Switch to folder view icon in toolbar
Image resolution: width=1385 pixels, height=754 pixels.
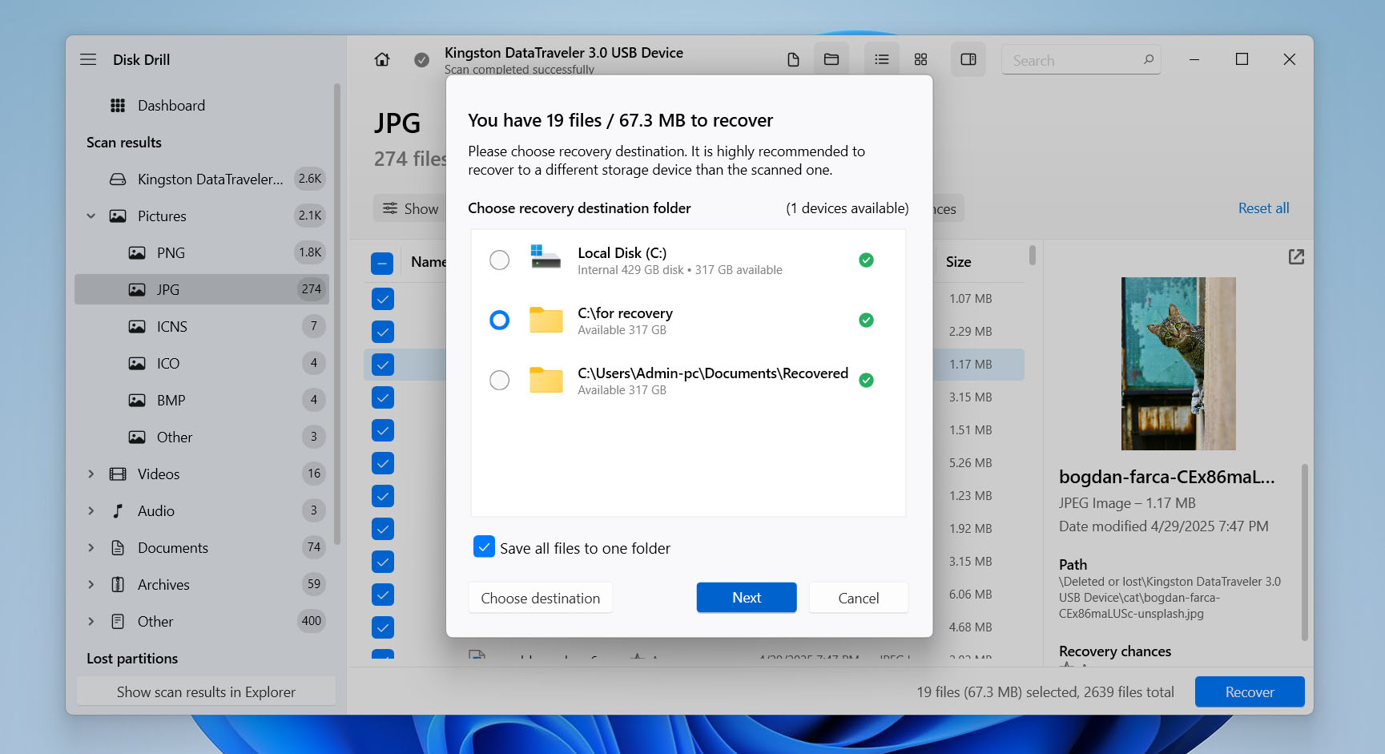[x=831, y=59]
